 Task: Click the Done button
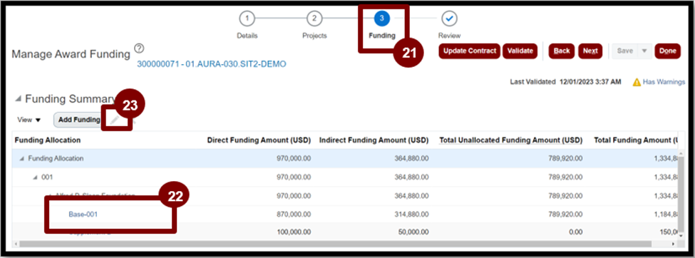(667, 51)
